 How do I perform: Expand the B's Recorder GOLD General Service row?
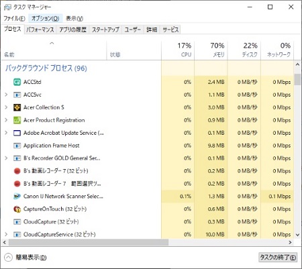[6, 158]
